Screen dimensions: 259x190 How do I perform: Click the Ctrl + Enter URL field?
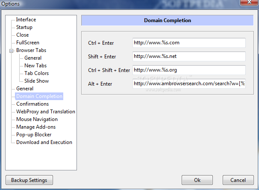pyautogui.click(x=189, y=43)
